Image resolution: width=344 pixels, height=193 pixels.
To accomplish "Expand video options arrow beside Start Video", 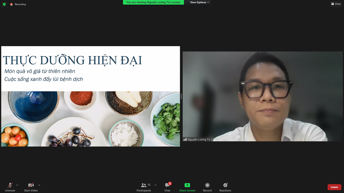I will pos(39,185).
